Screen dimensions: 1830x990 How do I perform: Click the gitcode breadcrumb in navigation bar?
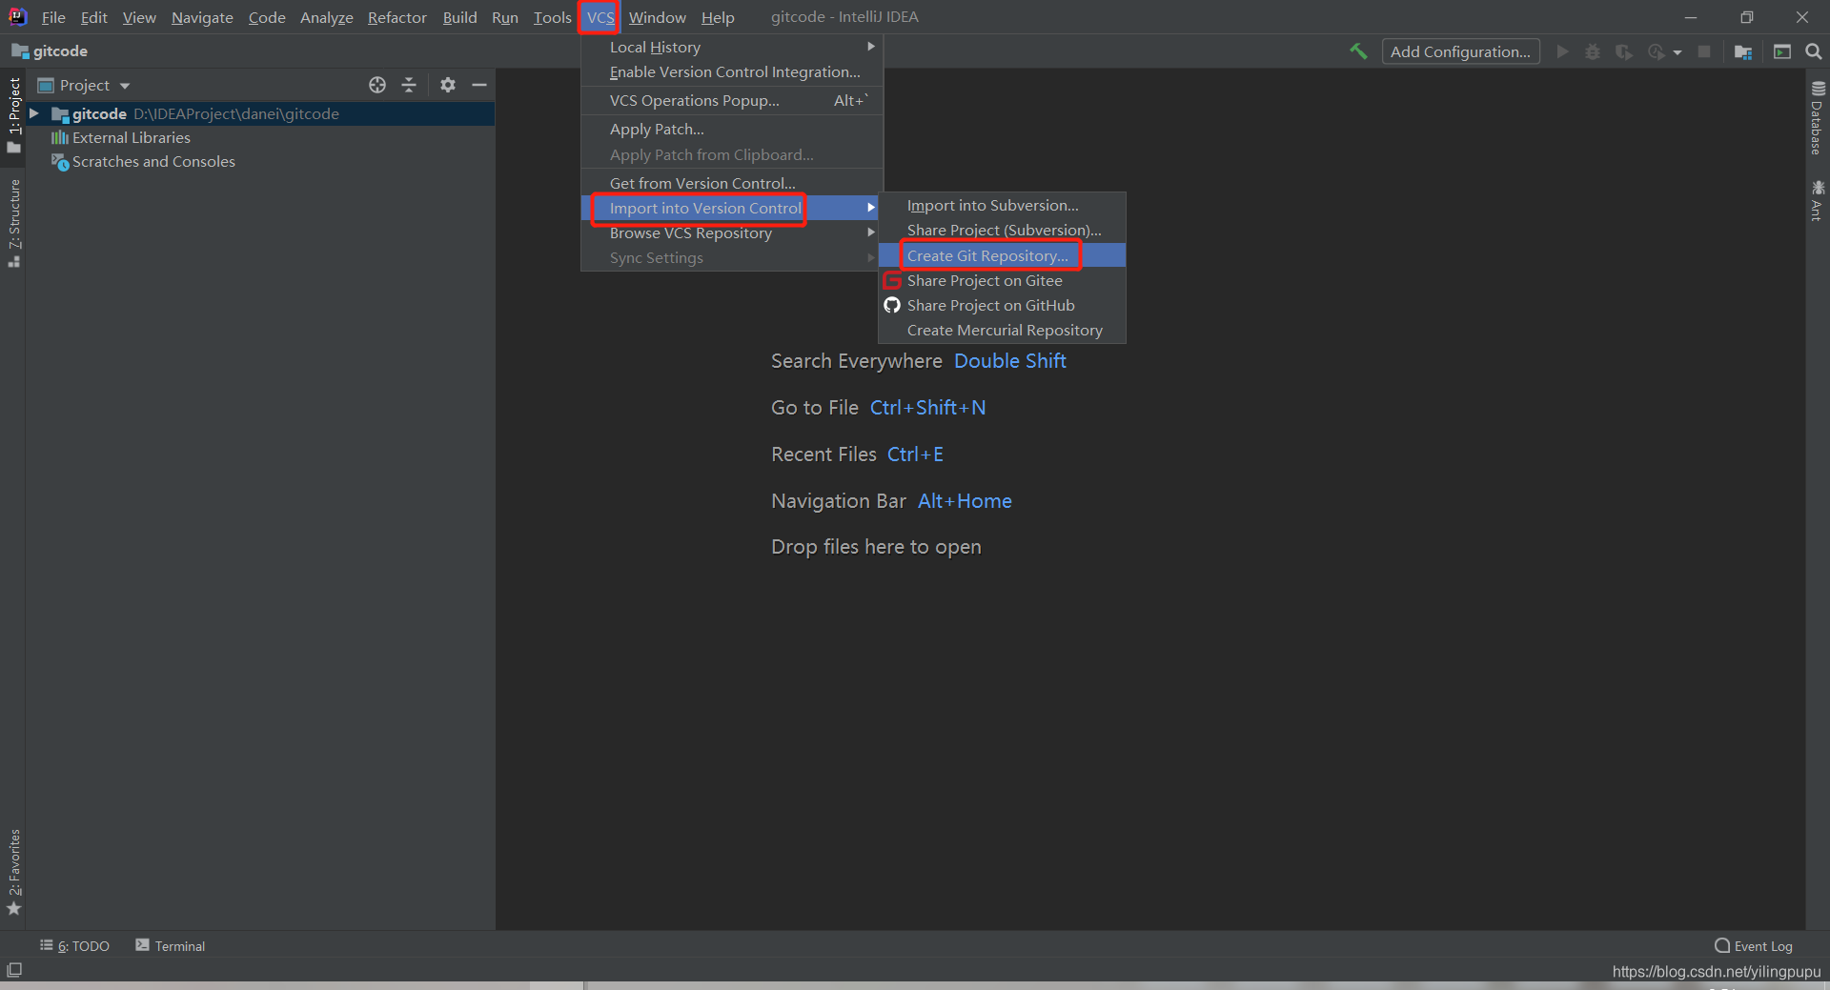point(50,51)
